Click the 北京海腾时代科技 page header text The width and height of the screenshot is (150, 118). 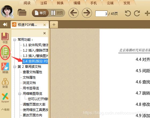[x=134, y=50]
